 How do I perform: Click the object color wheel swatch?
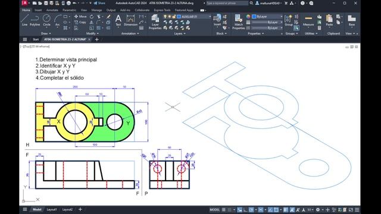[x=248, y=17]
